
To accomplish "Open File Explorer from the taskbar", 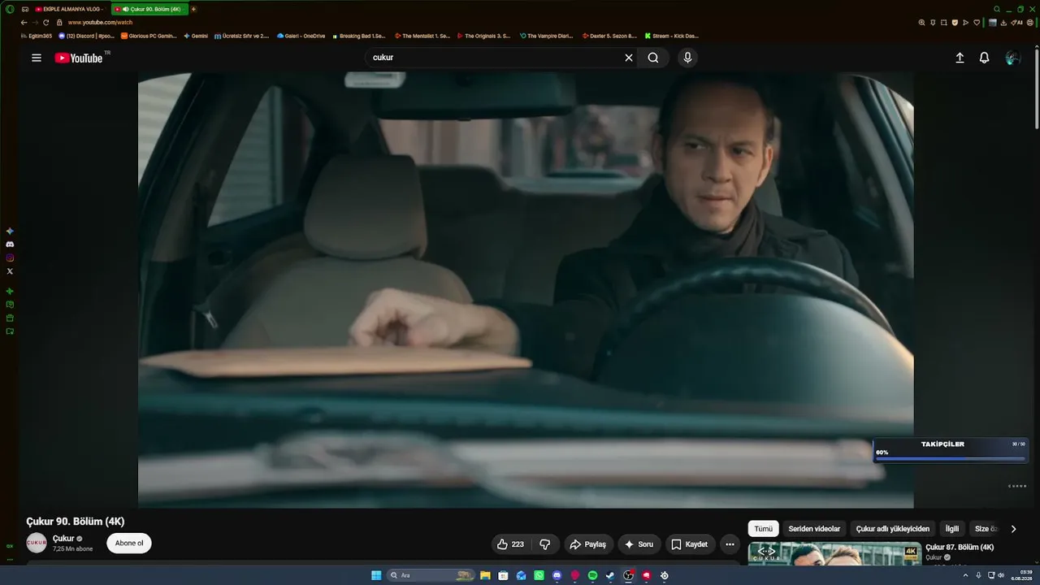I will (x=485, y=575).
